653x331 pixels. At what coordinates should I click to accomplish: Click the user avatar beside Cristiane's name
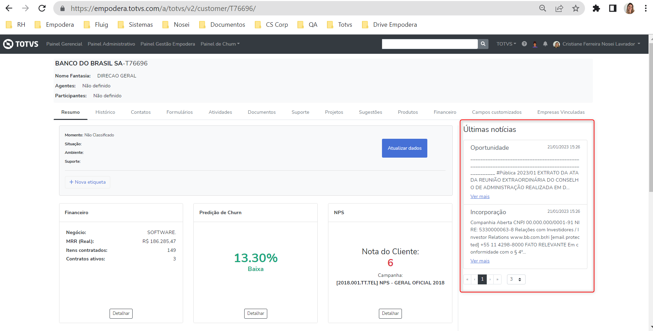click(x=556, y=44)
